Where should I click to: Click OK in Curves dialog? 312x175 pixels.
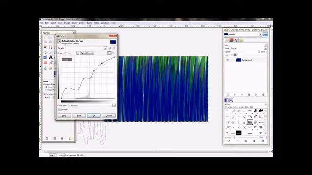coord(94,116)
